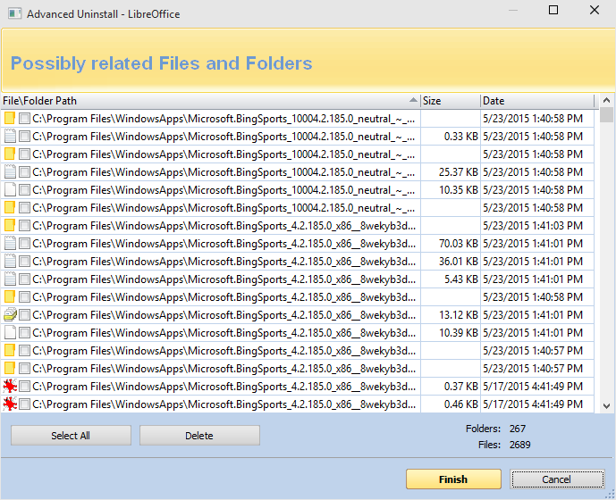Check the box for the 70.03 KB file
Image resolution: width=616 pixels, height=500 pixels.
coord(24,244)
